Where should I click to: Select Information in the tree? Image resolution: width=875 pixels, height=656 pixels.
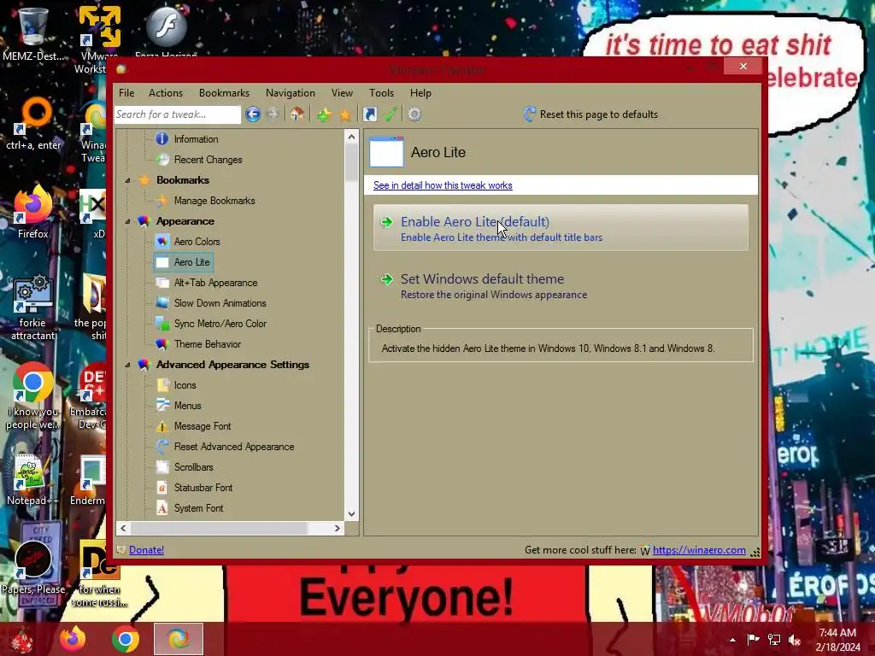(x=196, y=139)
